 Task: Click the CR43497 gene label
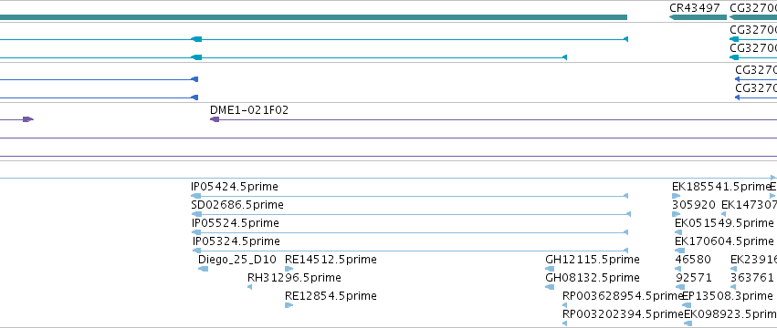click(694, 8)
